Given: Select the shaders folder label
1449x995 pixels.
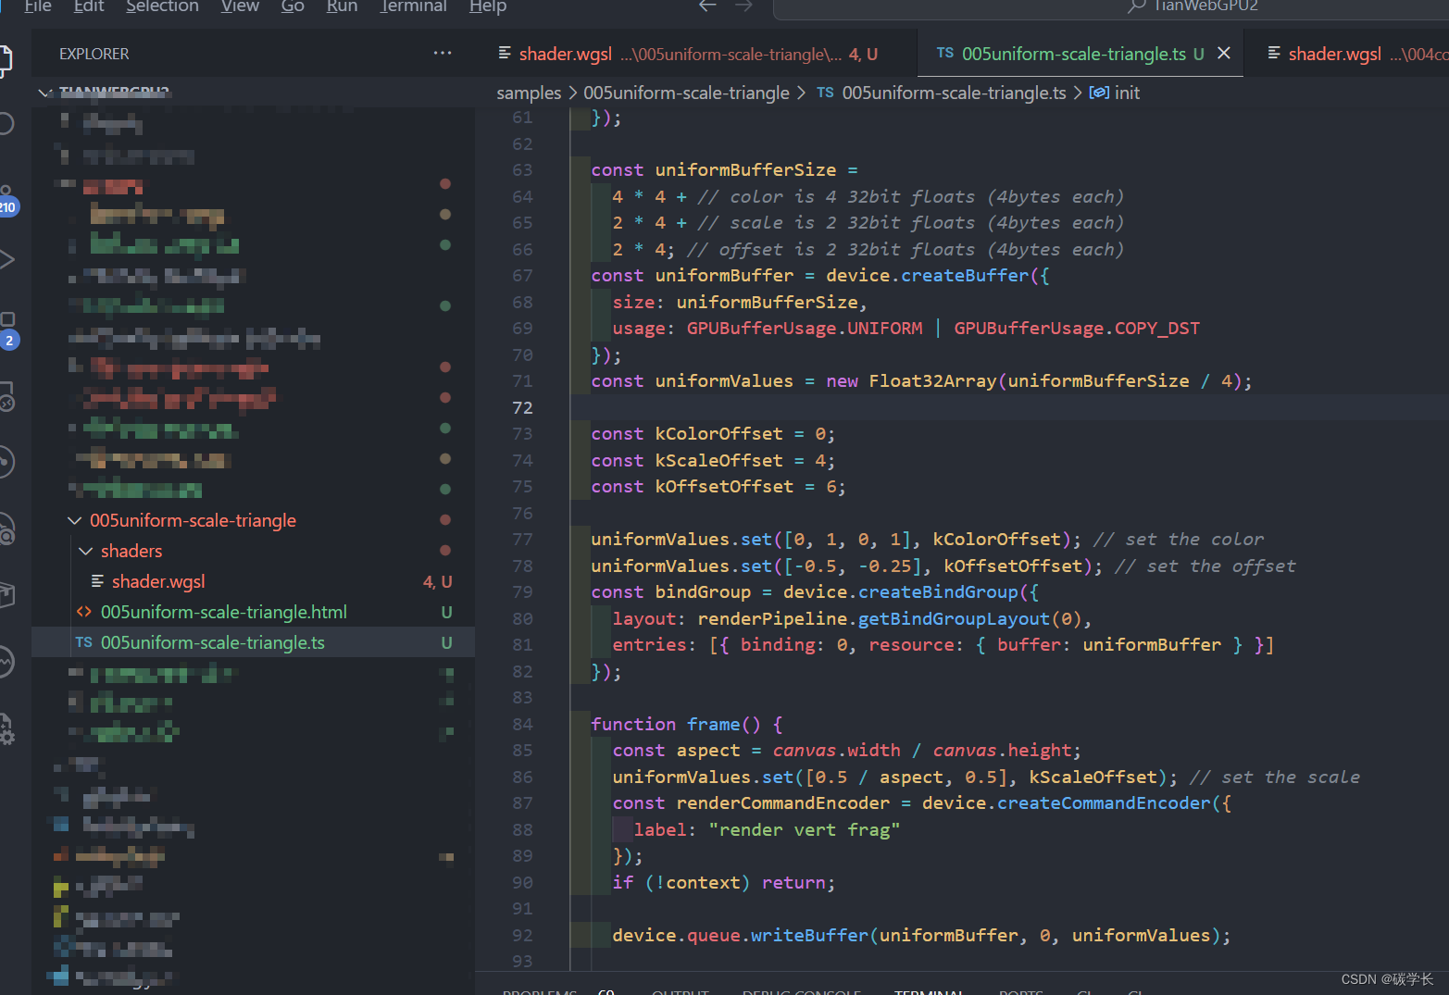Looking at the screenshot, I should pyautogui.click(x=131, y=551).
